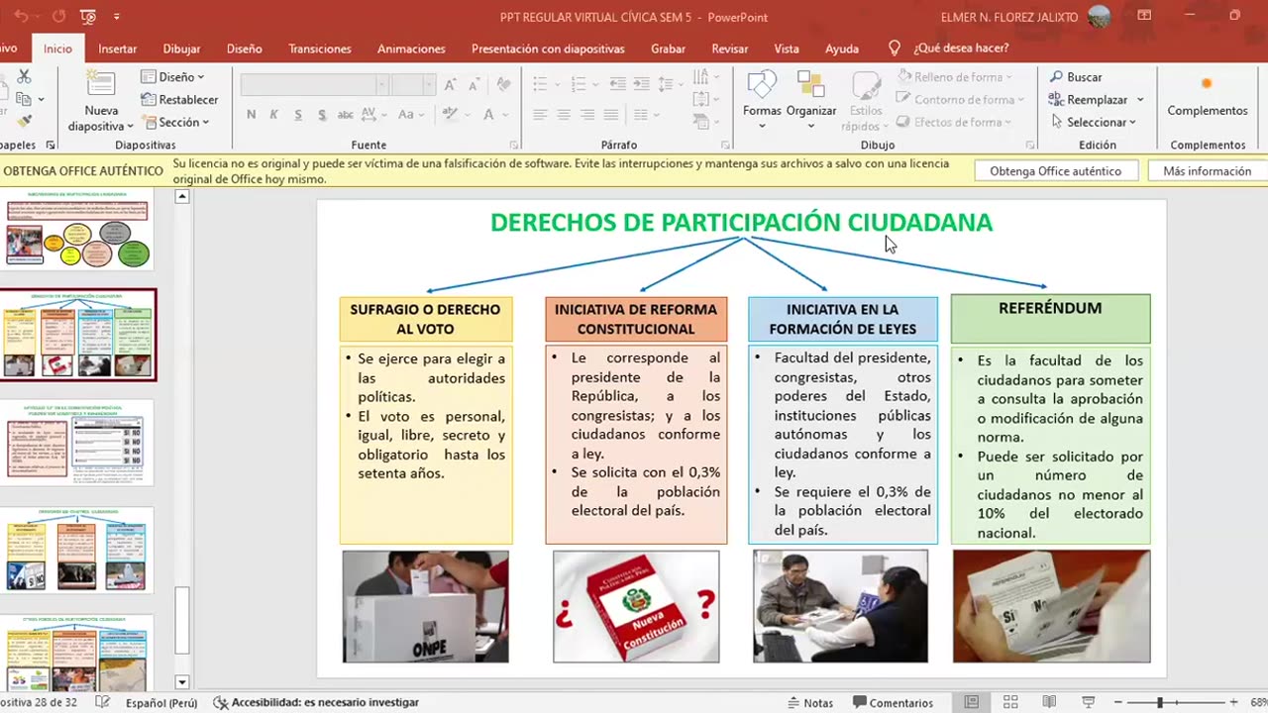Click Más información button
Image resolution: width=1268 pixels, height=713 pixels.
click(x=1207, y=171)
